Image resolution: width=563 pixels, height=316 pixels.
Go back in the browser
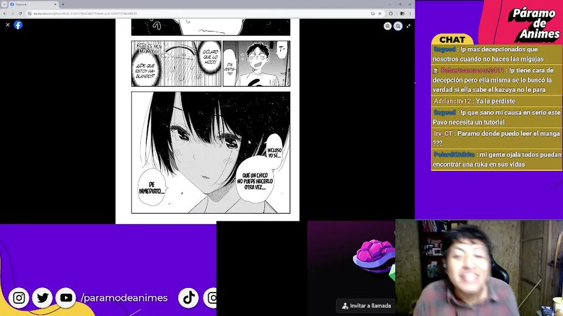click(x=5, y=14)
